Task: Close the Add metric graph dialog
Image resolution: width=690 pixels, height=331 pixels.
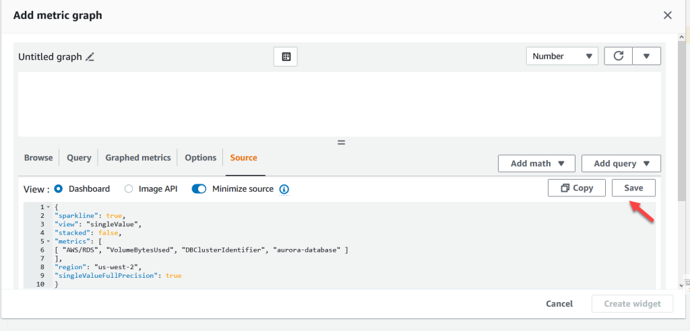Action: pyautogui.click(x=668, y=15)
